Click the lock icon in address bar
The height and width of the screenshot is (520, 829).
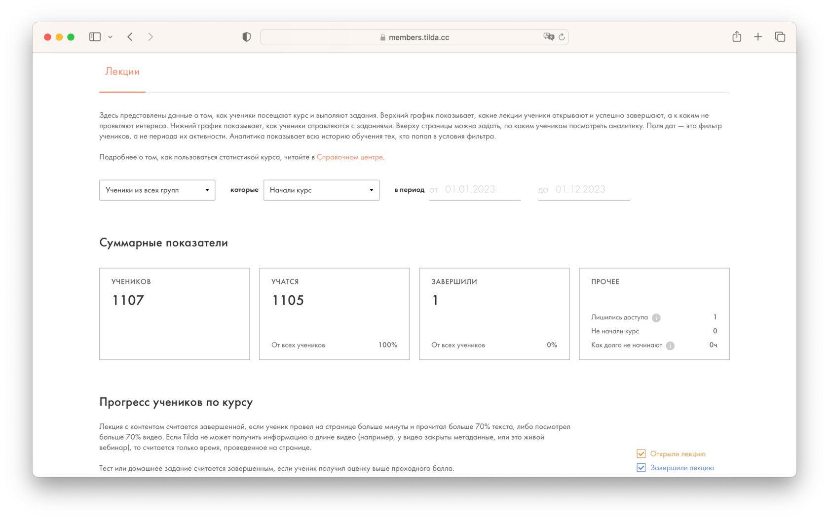pos(382,37)
